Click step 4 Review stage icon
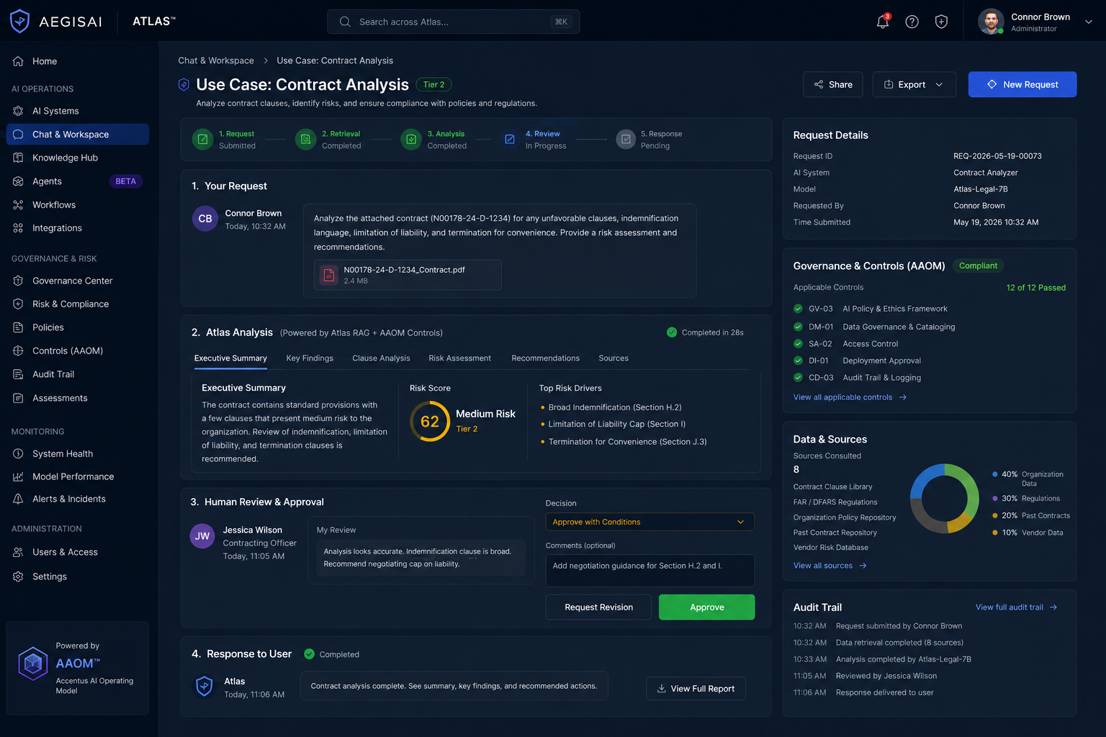Viewport: 1106px width, 737px height. (x=510, y=140)
